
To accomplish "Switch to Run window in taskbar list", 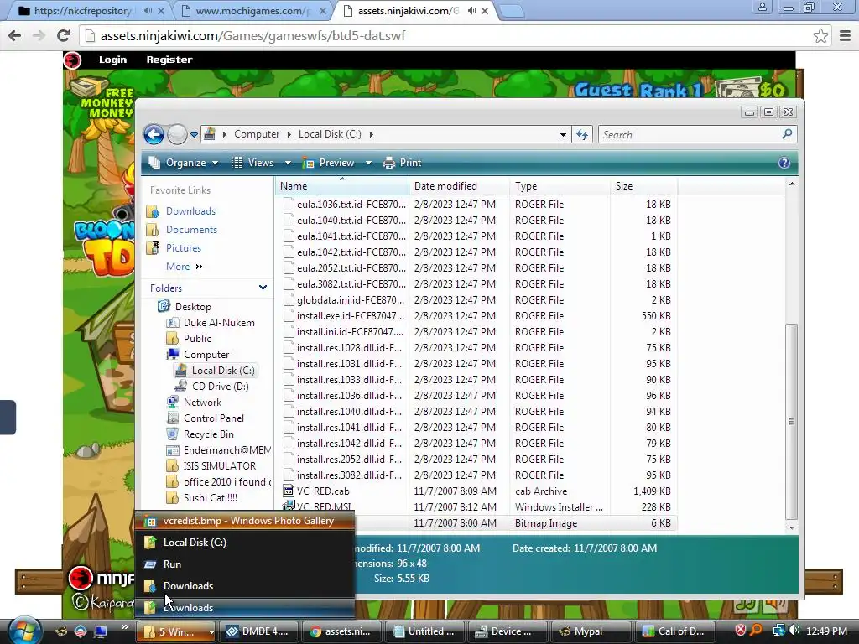I will pos(245,564).
